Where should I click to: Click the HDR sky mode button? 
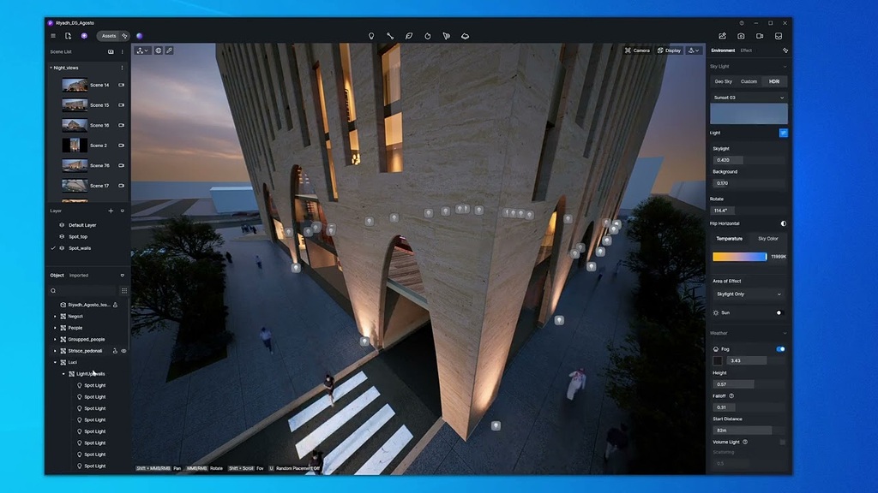tap(776, 81)
